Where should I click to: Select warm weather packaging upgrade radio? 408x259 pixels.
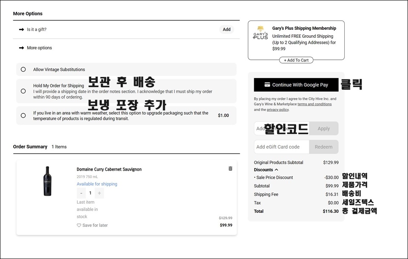[23, 115]
